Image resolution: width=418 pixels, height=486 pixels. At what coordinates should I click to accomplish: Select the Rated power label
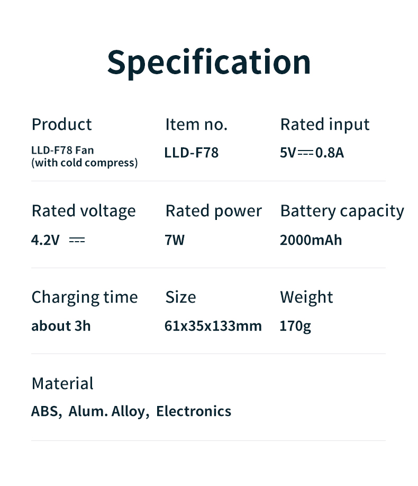click(213, 211)
